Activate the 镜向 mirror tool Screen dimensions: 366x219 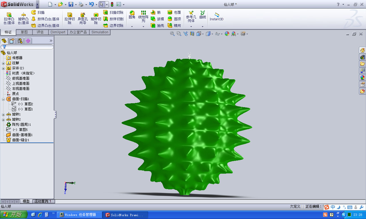point(174,26)
